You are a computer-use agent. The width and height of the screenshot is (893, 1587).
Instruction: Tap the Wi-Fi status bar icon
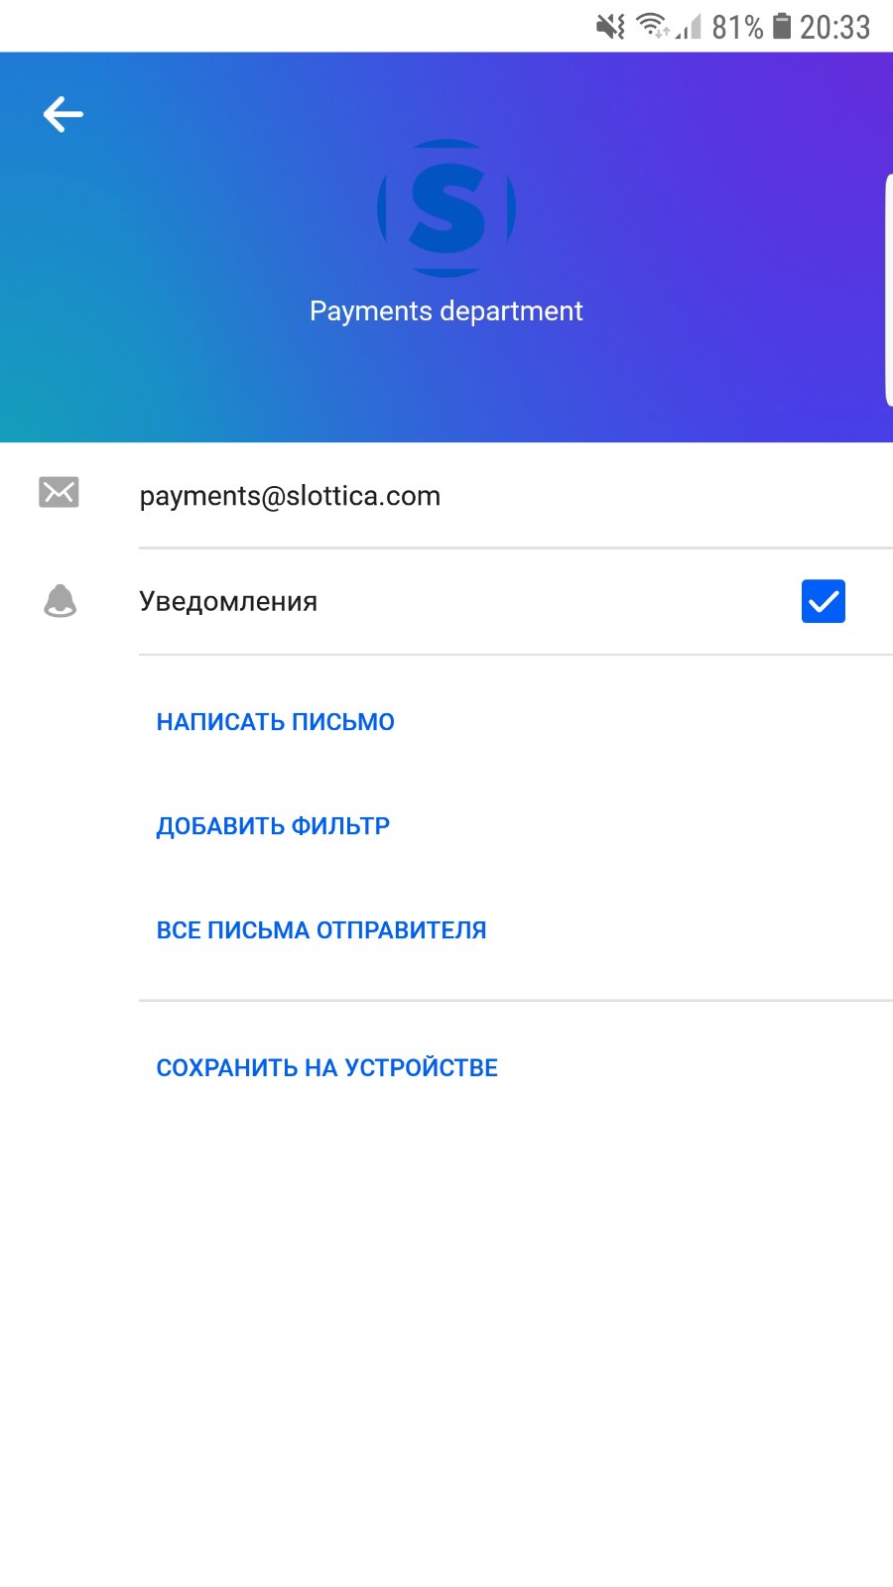coord(653,26)
